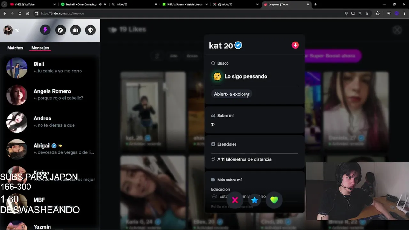
Task: Switch to the Shifu1x Stream Kick tab
Action: (185, 4)
